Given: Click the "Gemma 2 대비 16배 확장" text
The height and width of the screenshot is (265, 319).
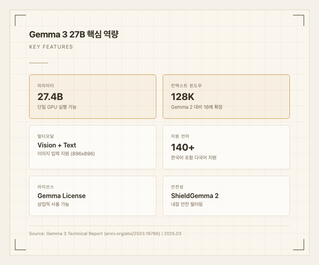Looking at the screenshot, I should point(197,107).
